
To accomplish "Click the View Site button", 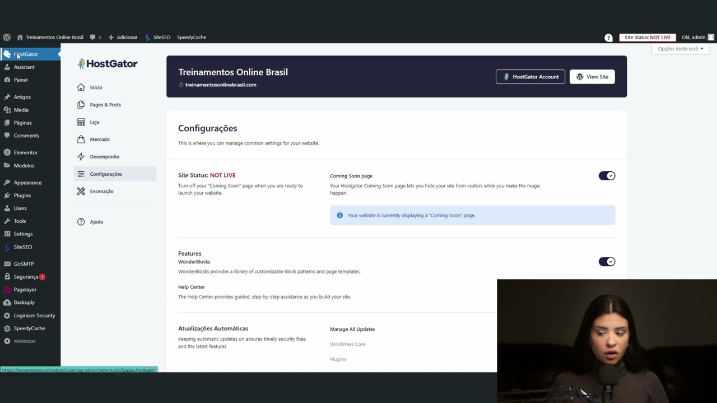I will point(592,77).
